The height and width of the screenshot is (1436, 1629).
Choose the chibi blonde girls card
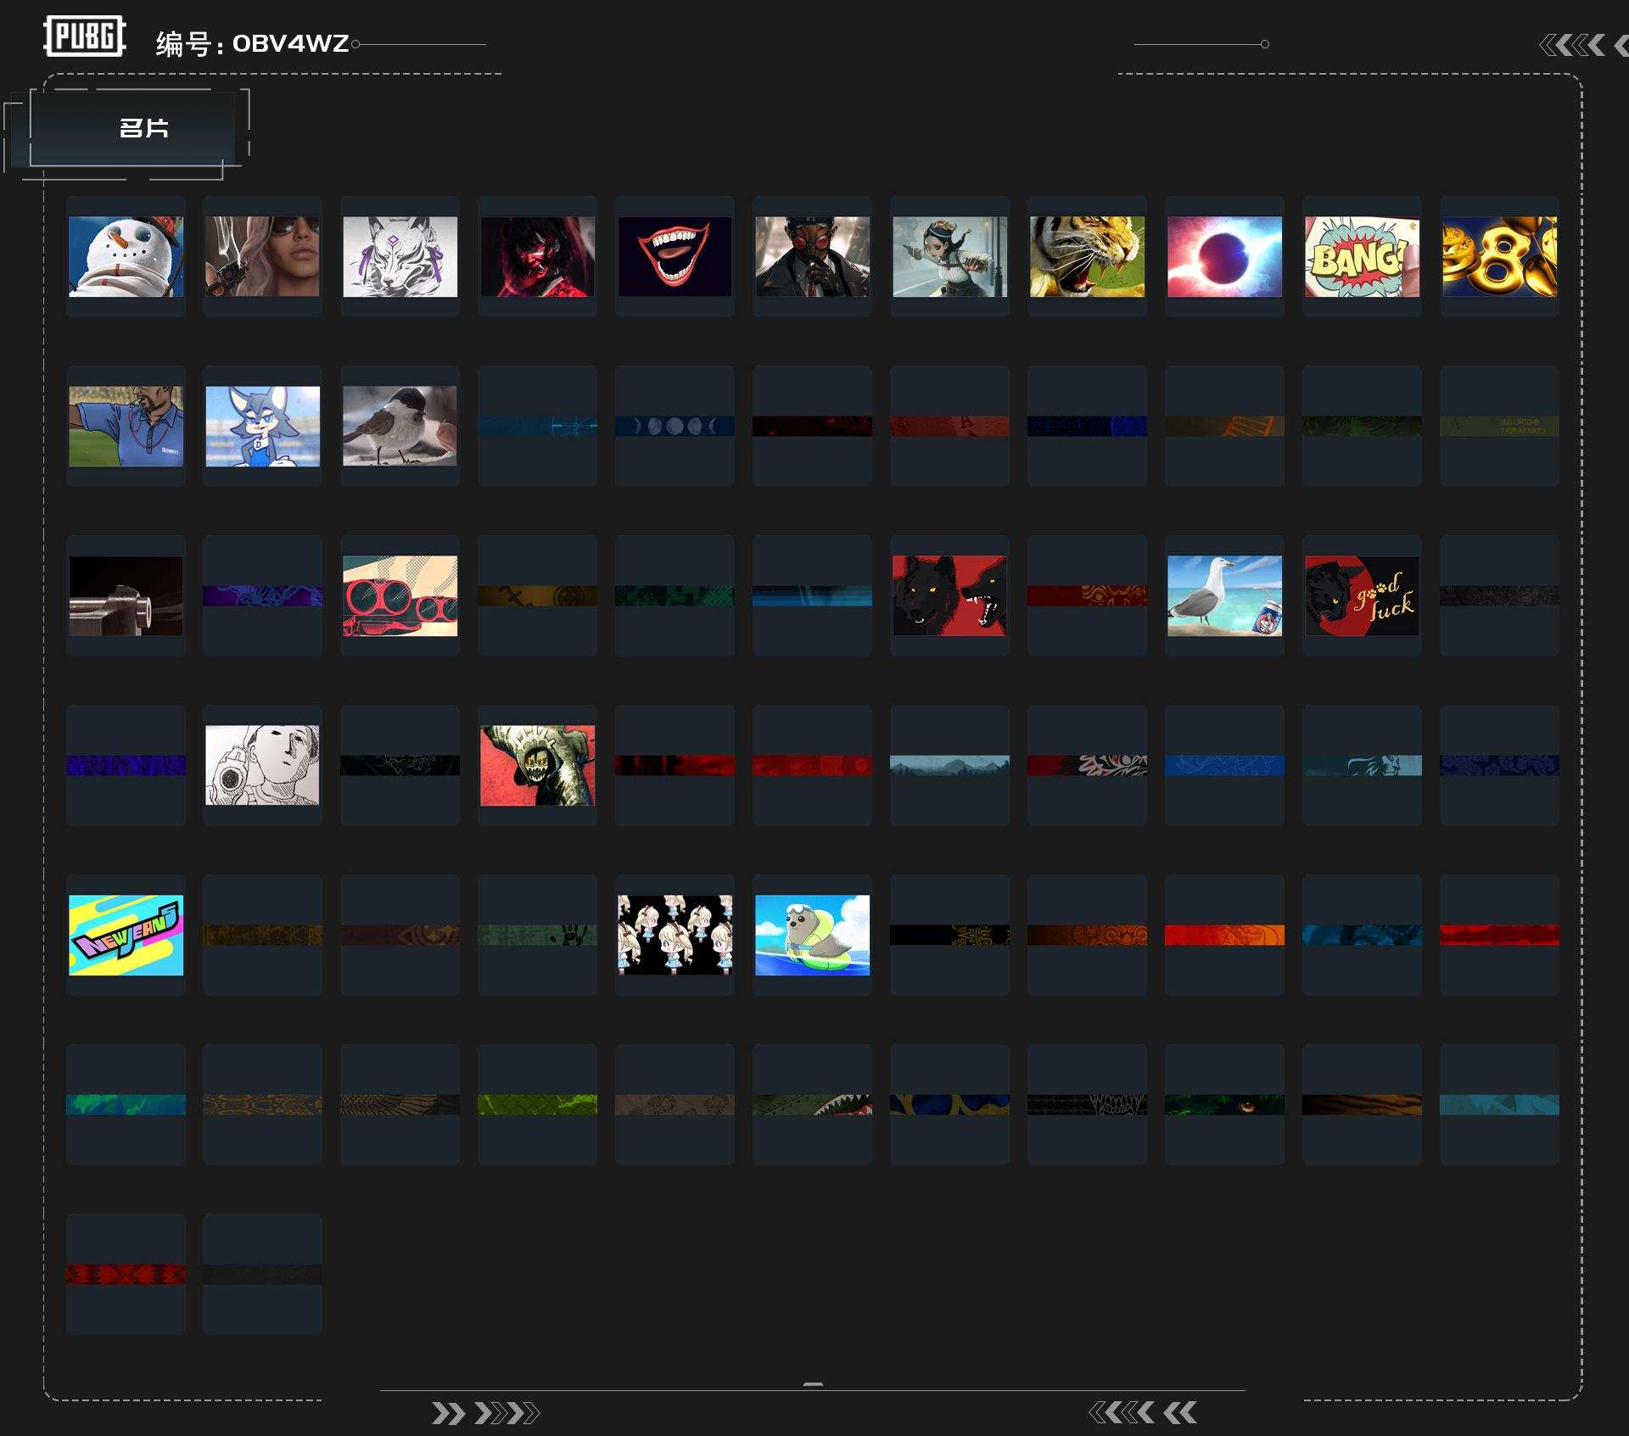pos(675,935)
